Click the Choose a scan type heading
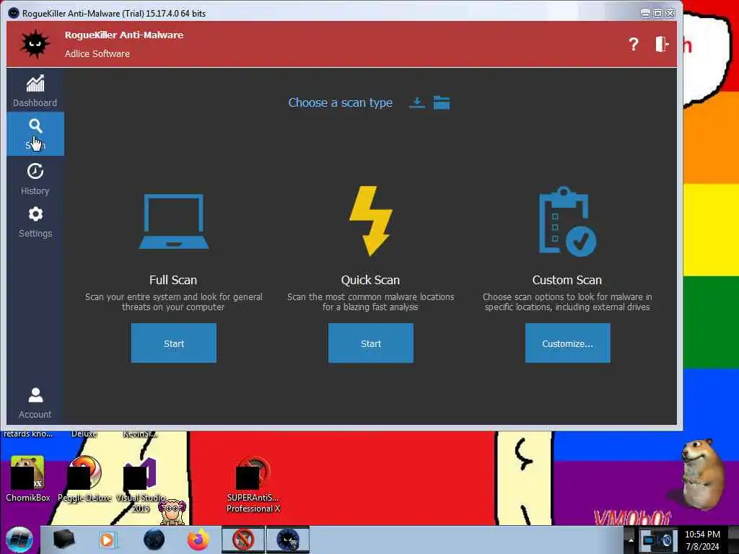This screenshot has height=554, width=739. pyautogui.click(x=341, y=102)
